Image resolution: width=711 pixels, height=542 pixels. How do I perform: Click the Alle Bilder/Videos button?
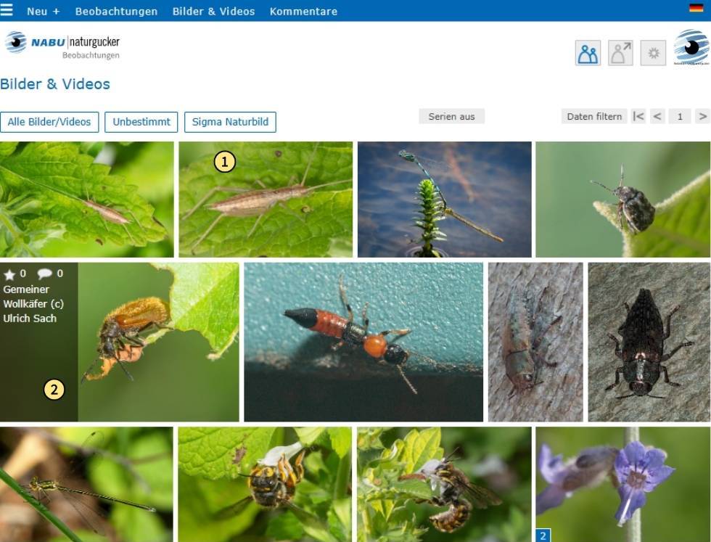pyautogui.click(x=49, y=122)
